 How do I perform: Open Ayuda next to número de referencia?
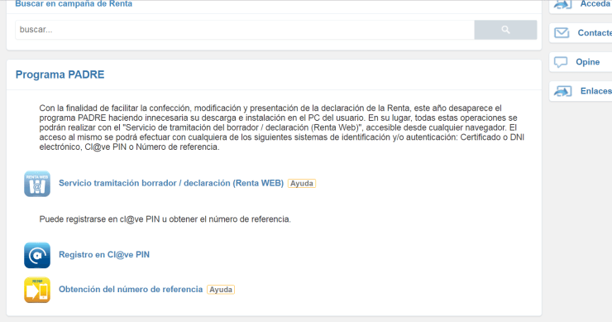[221, 290]
